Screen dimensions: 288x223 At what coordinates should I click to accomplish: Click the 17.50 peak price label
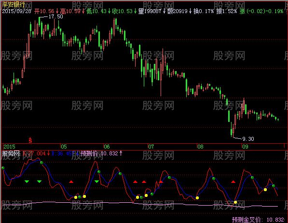56,16
